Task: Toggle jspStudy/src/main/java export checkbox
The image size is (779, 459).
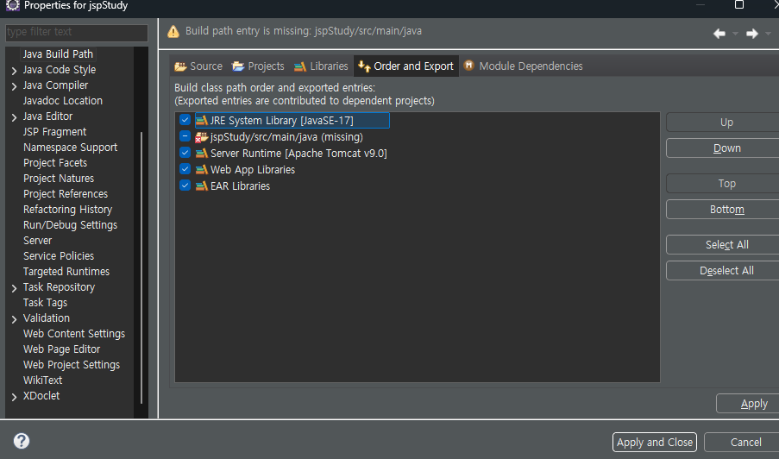Action: pyautogui.click(x=185, y=136)
